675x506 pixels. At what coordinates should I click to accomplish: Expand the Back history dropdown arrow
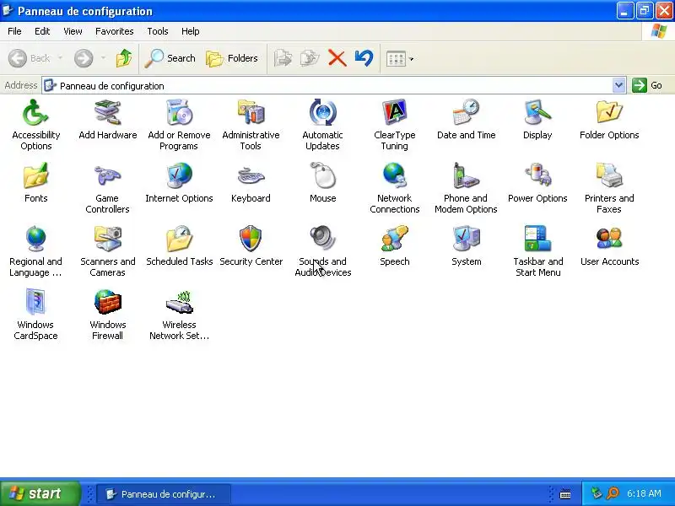pyautogui.click(x=60, y=58)
